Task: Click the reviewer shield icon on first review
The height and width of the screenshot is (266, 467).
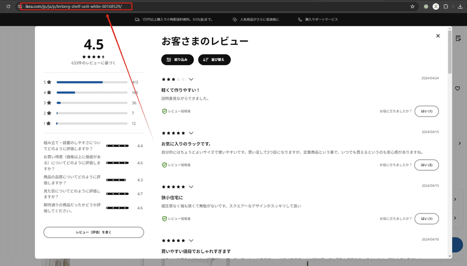Action: (x=164, y=111)
